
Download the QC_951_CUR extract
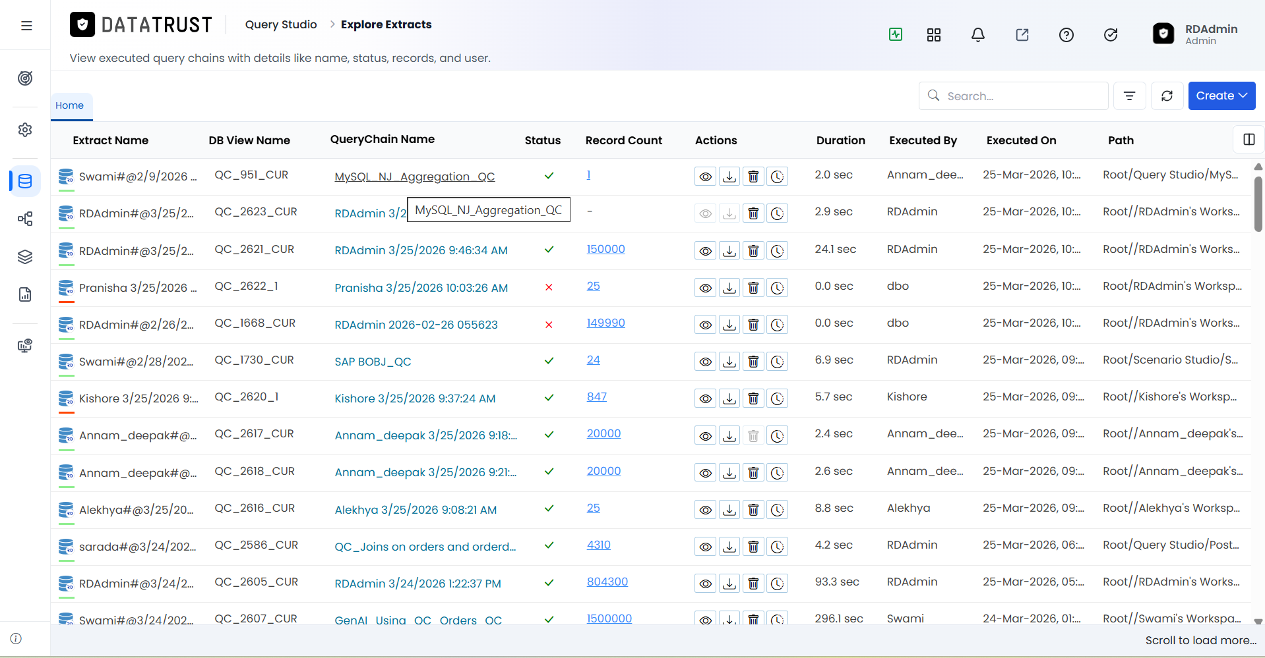click(729, 177)
